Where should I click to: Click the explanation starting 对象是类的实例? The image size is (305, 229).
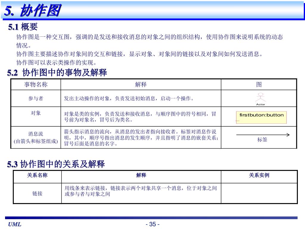coord(140,117)
